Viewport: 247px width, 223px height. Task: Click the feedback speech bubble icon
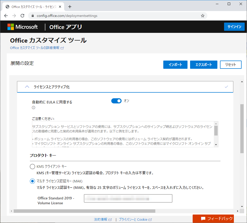click(x=203, y=219)
